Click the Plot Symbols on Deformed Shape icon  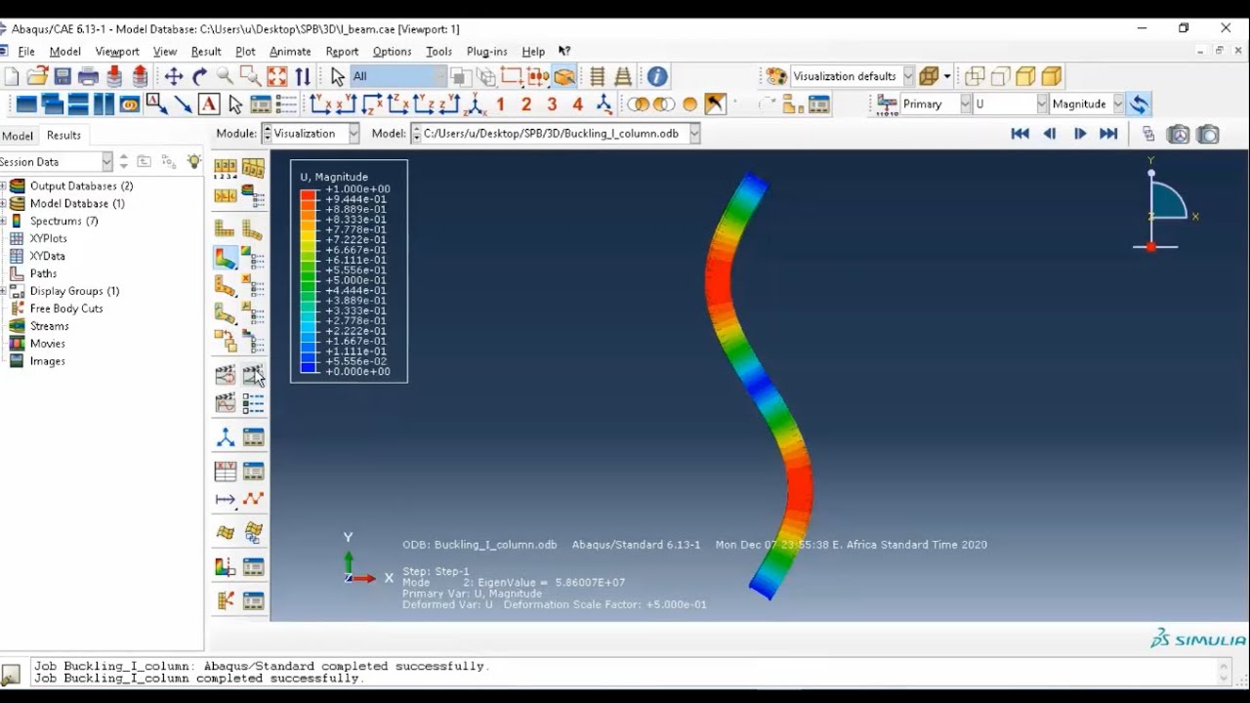click(226, 286)
